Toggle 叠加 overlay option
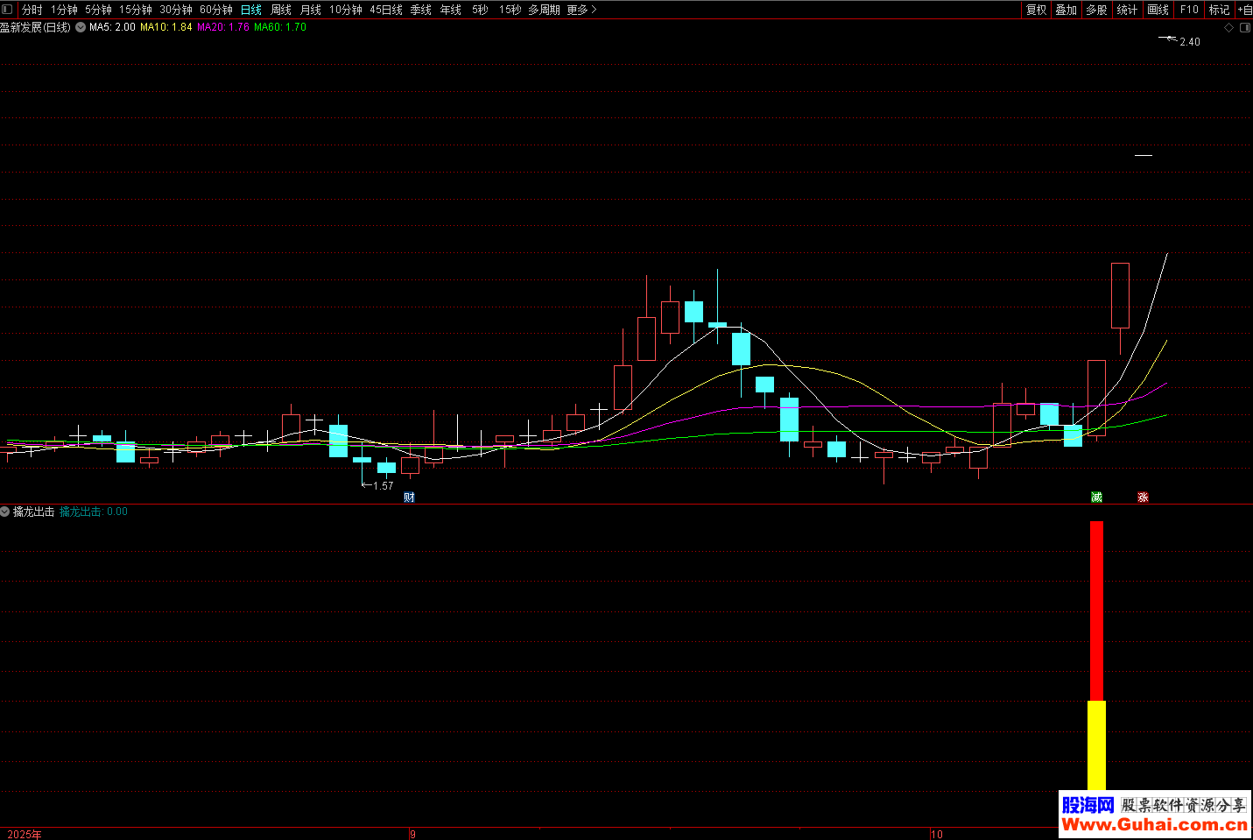Image resolution: width=1253 pixels, height=840 pixels. click(x=1066, y=10)
